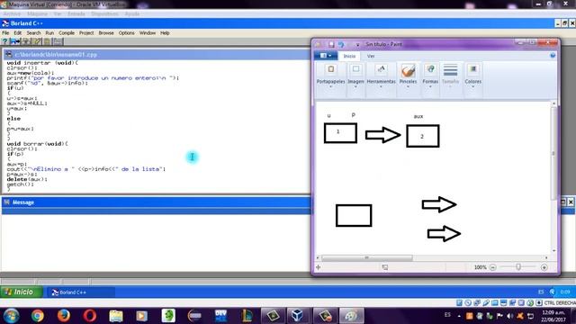
Task: Open Paint's Portapapeles group
Action: 330,76
